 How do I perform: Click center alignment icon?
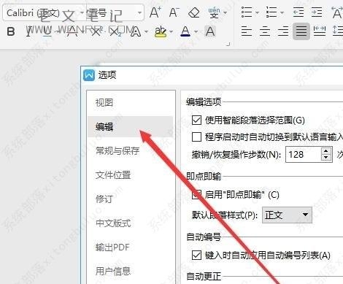(x=265, y=31)
